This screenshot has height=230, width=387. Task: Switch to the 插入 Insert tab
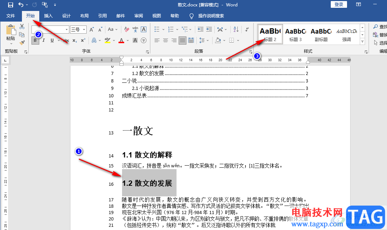point(48,16)
